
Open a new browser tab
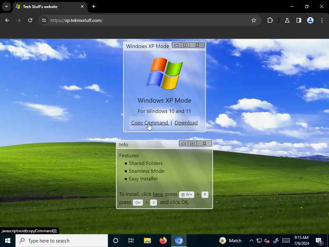tap(94, 6)
